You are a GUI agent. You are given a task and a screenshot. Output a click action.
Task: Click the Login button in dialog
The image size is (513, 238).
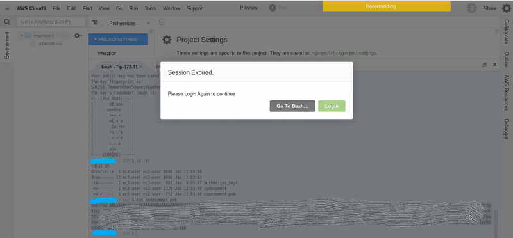point(332,106)
